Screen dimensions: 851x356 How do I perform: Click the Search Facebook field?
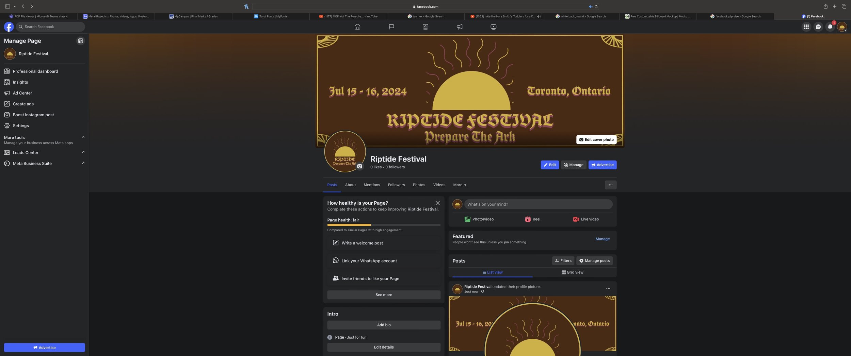point(50,27)
